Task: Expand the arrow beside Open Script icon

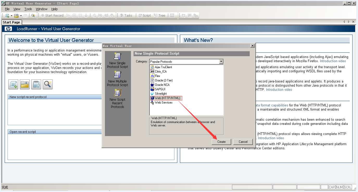Action: 21,16
